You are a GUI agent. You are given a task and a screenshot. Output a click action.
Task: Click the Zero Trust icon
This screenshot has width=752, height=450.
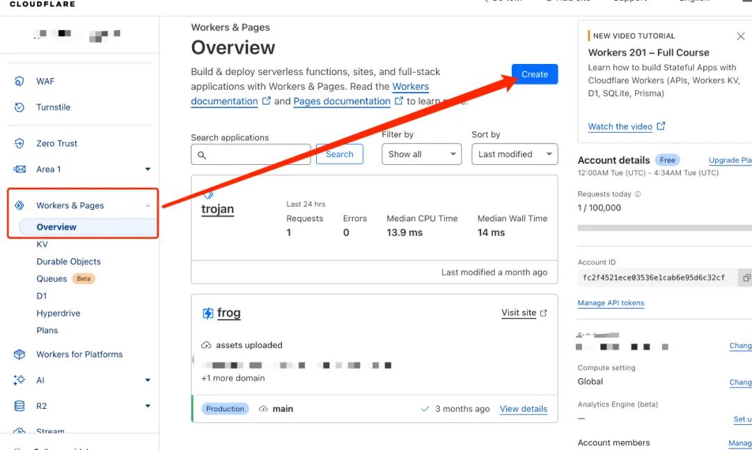coord(19,143)
